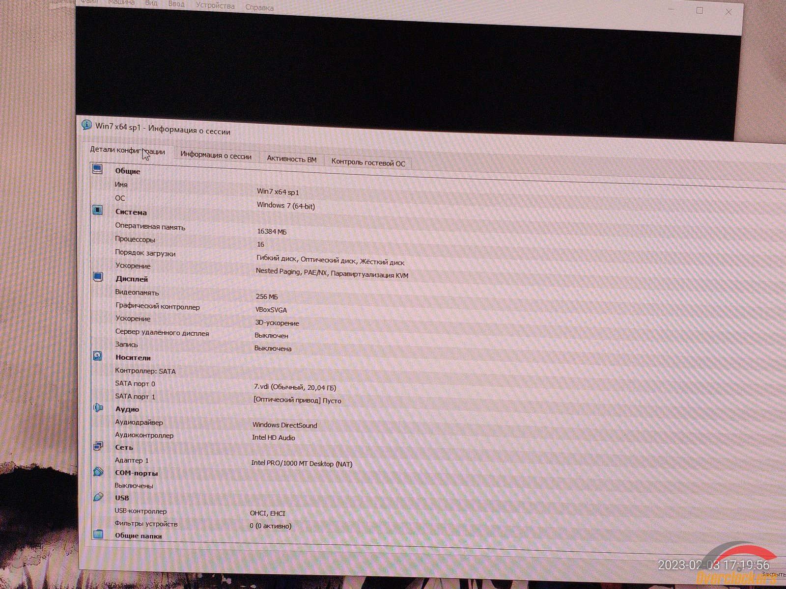Open the Устройства menu in the VM window
Viewport: 786px width, 589px height.
click(215, 6)
